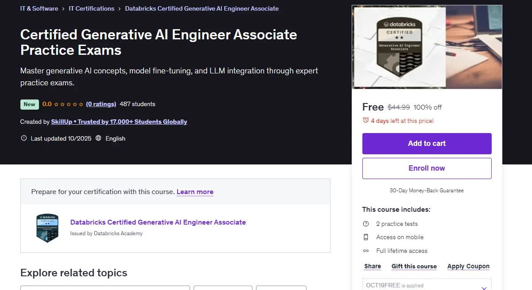The image size is (532, 290).
Task: Open Databricks Certified Generative AI Engineer Associate breadcrumb
Action: click(202, 8)
